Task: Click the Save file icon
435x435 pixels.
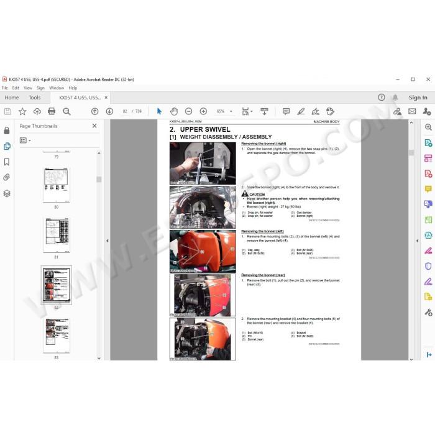Action: (7, 111)
